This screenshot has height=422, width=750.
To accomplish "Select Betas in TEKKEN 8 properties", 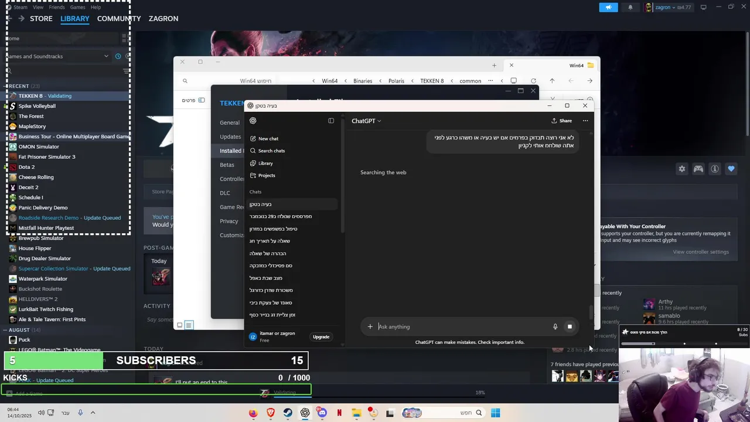I will (227, 165).
